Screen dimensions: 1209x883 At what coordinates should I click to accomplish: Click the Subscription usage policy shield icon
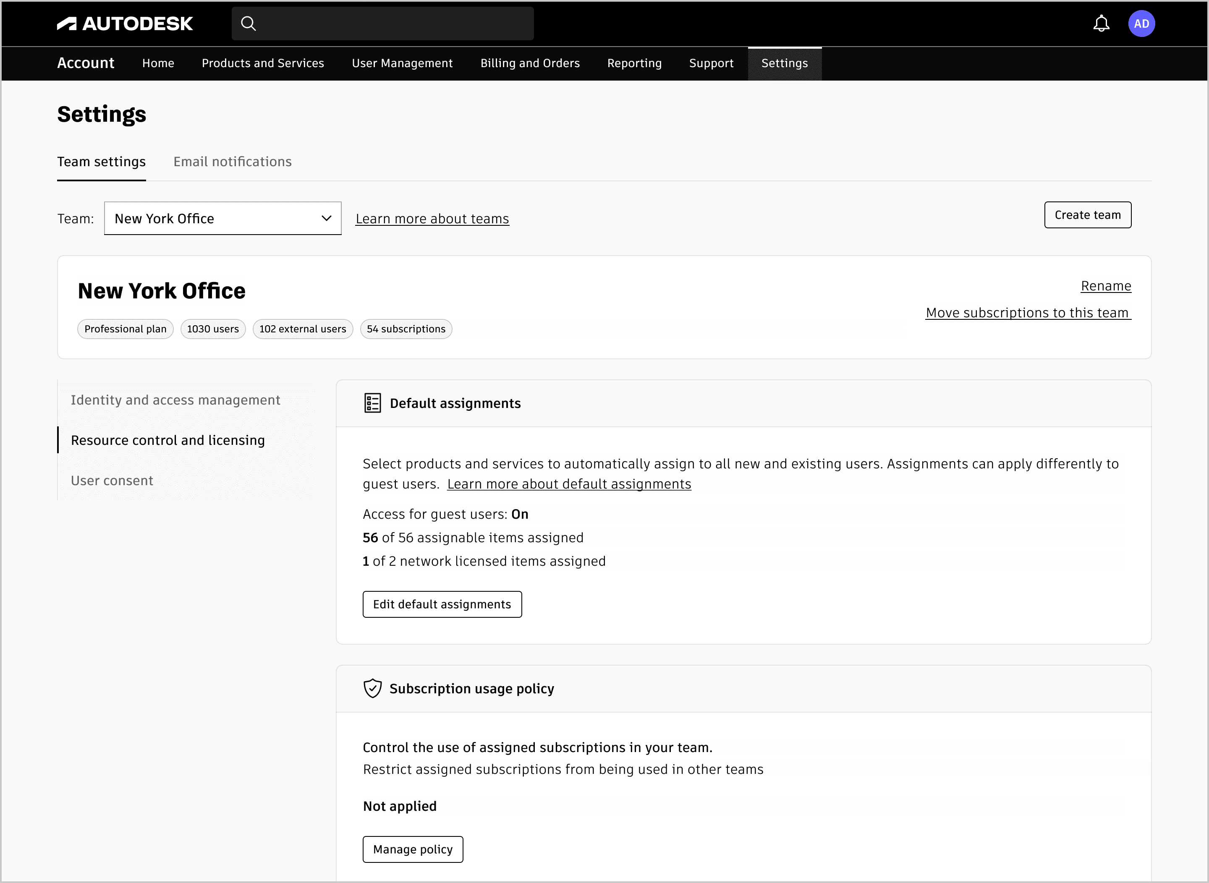[372, 688]
